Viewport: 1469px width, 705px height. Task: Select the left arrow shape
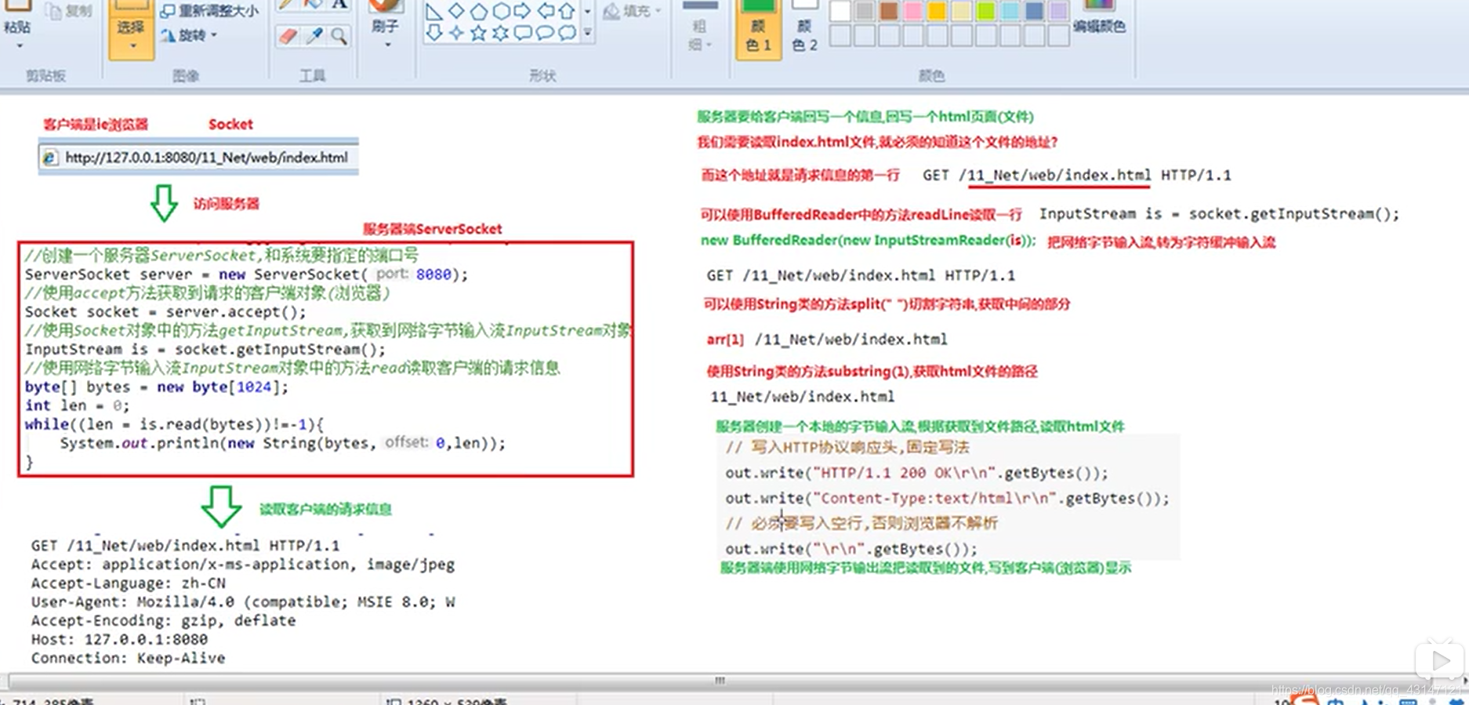pos(545,11)
